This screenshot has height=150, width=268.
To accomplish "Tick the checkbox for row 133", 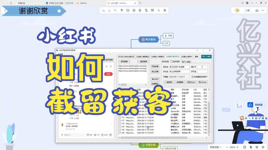I will click(120, 127).
